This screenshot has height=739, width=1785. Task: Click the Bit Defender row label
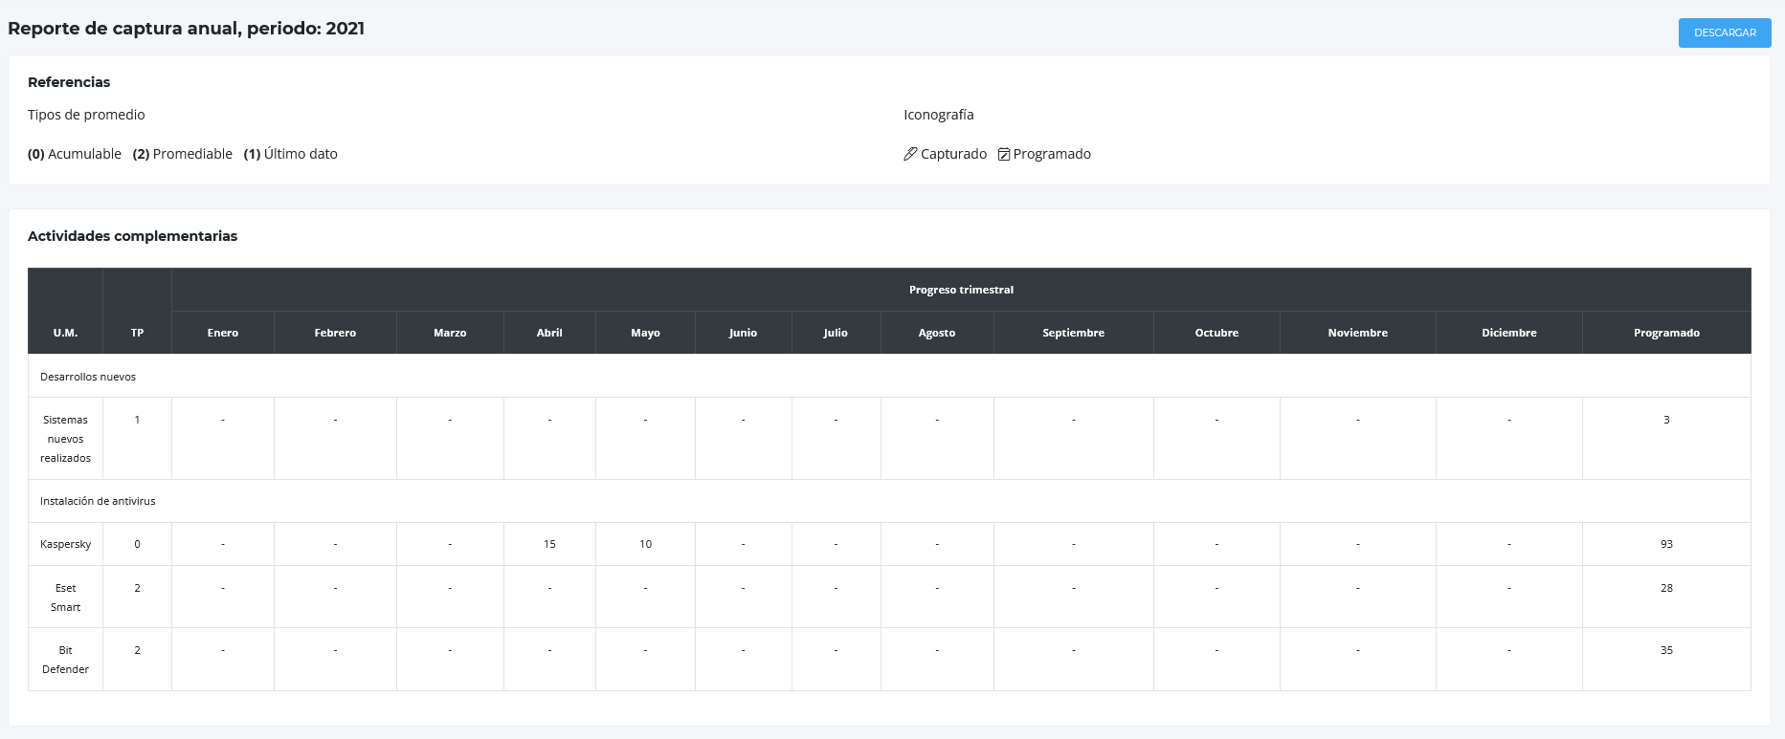click(x=65, y=660)
